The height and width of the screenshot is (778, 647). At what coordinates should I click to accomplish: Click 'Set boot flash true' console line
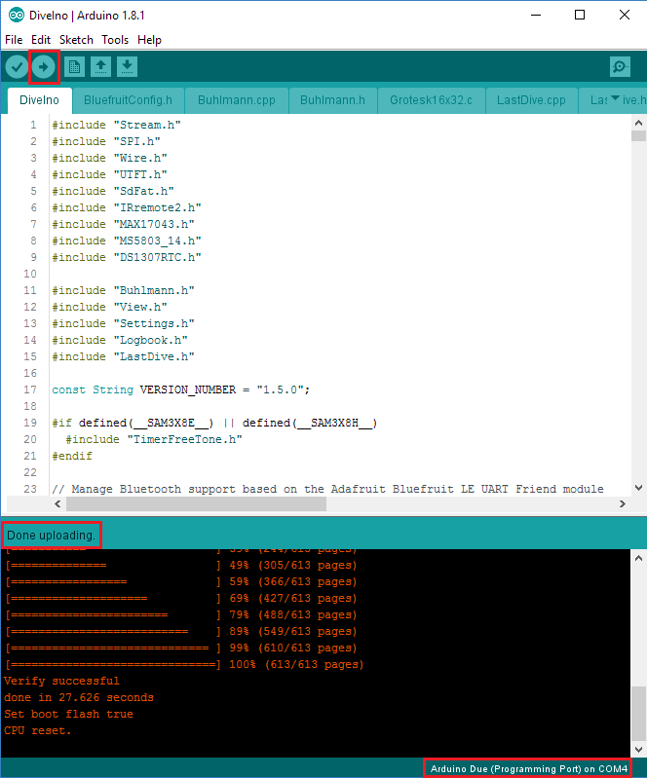pos(68,714)
